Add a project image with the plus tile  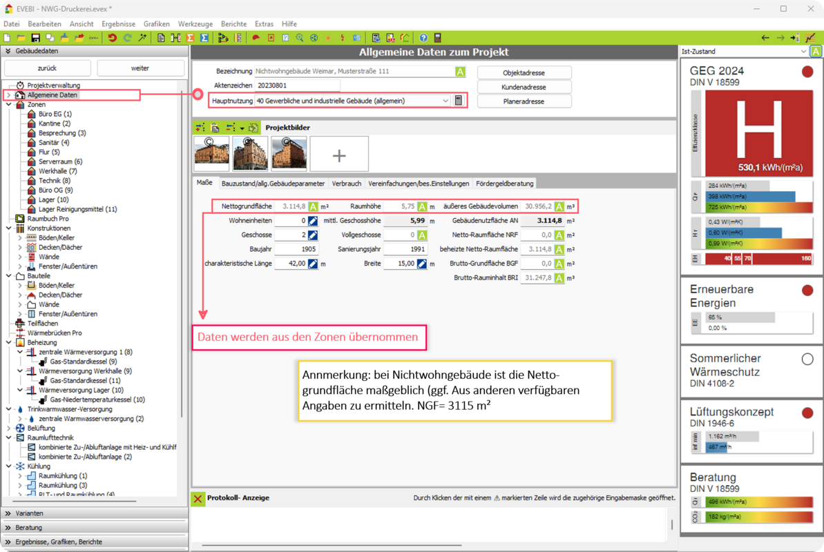[x=338, y=154]
